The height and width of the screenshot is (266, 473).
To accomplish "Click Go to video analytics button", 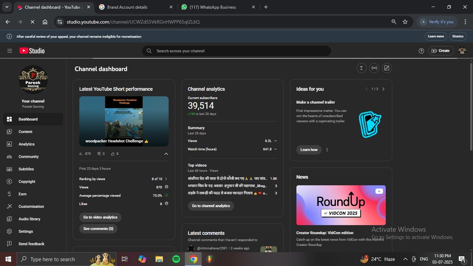I will tap(100, 217).
